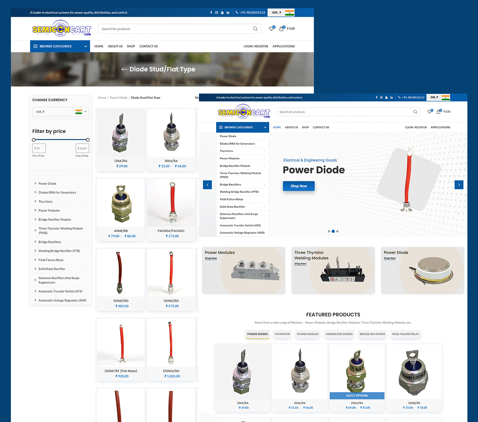This screenshot has height=422, width=478.
Task: Click the Facebook icon on the home page top bar
Action: click(376, 97)
